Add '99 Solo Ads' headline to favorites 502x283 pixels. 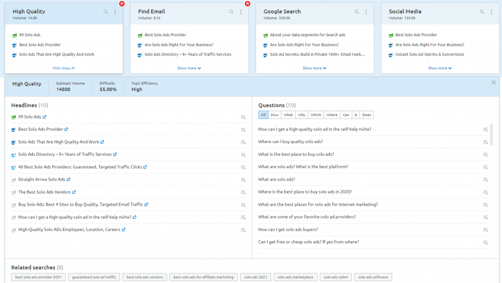point(243,118)
